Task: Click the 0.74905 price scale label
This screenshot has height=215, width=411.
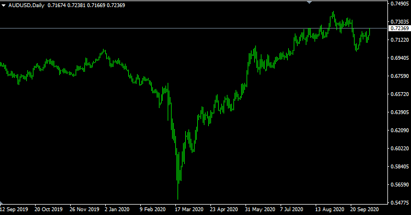Action: click(399, 3)
